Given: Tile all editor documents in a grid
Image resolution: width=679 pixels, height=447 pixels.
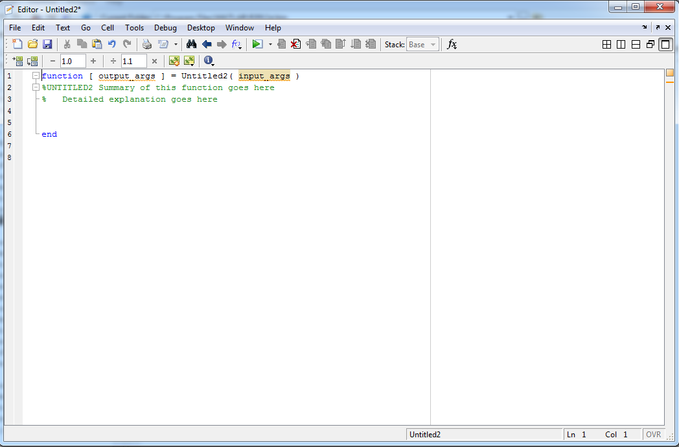Looking at the screenshot, I should (x=606, y=44).
